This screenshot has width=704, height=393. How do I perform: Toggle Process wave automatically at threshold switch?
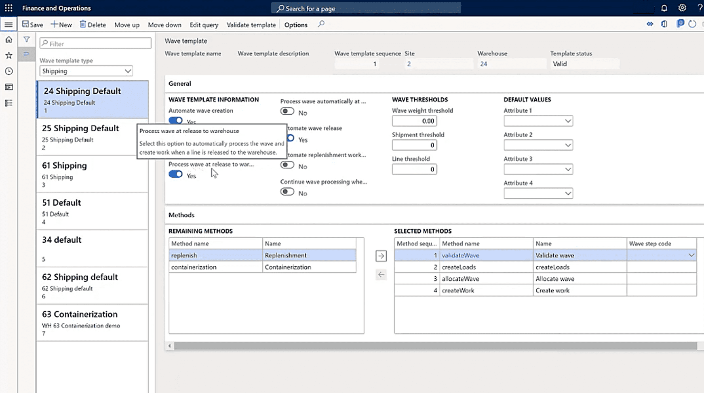pyautogui.click(x=287, y=111)
